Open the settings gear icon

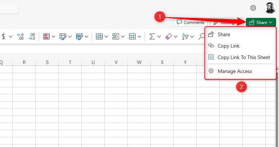click(253, 8)
